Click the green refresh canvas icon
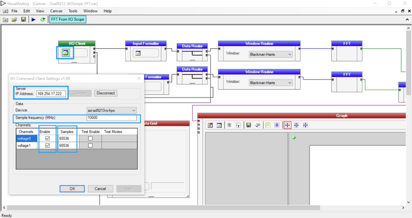Viewport: 412px width, 218px height. [x=42, y=19]
